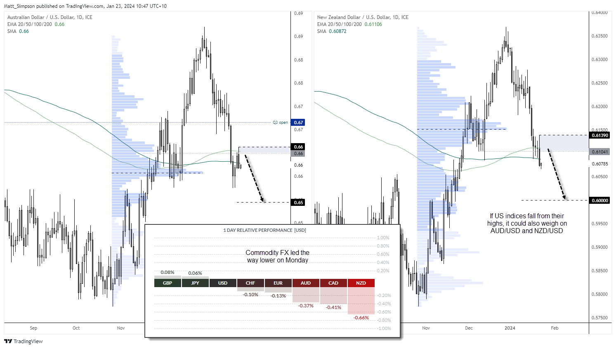Click the 'Q3 open' line label

281,123
